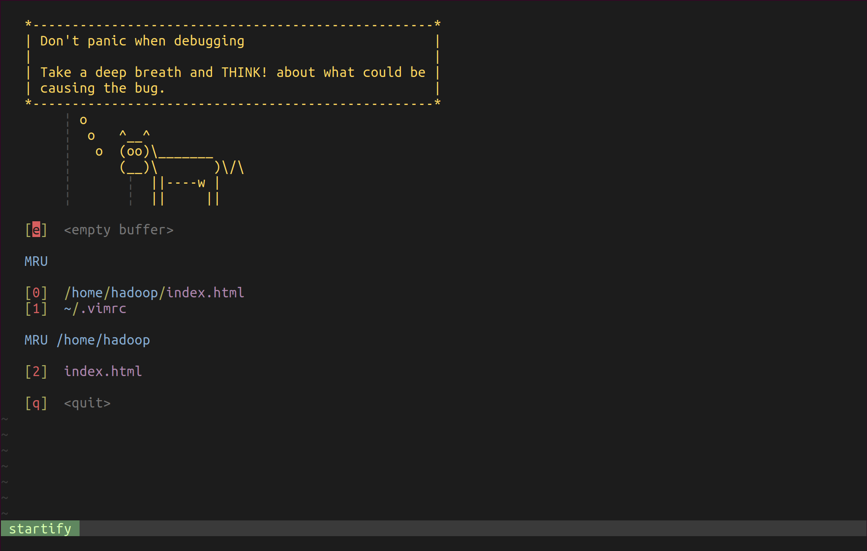
Task: Open /home/hadoop/index.html from MRU list
Action: [x=154, y=293]
